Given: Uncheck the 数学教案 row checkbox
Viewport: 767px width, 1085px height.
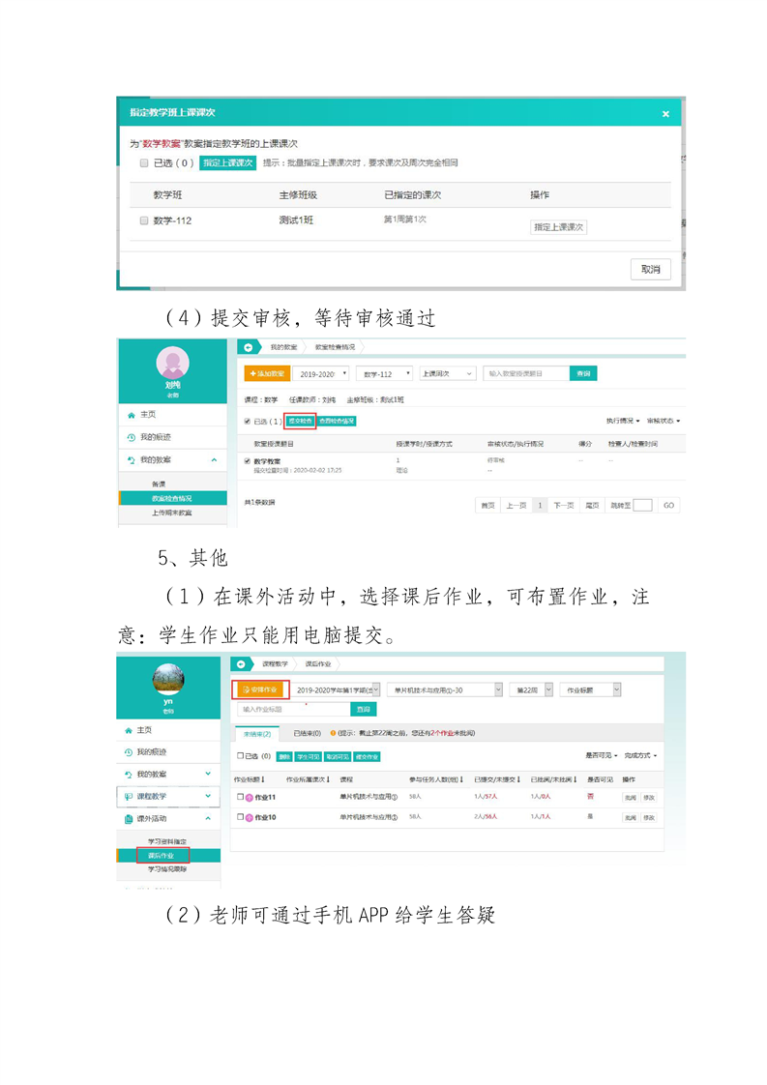Looking at the screenshot, I should click(x=248, y=462).
